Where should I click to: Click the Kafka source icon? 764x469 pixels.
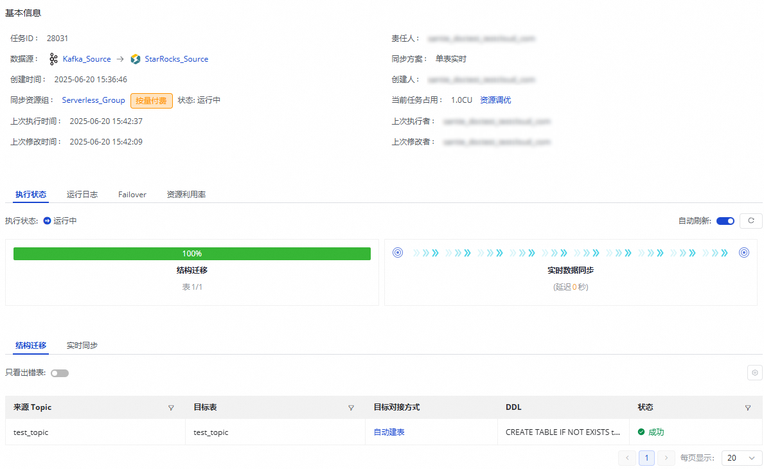coord(53,59)
